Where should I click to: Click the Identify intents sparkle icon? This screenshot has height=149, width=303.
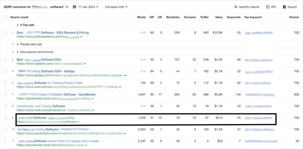click(x=236, y=7)
